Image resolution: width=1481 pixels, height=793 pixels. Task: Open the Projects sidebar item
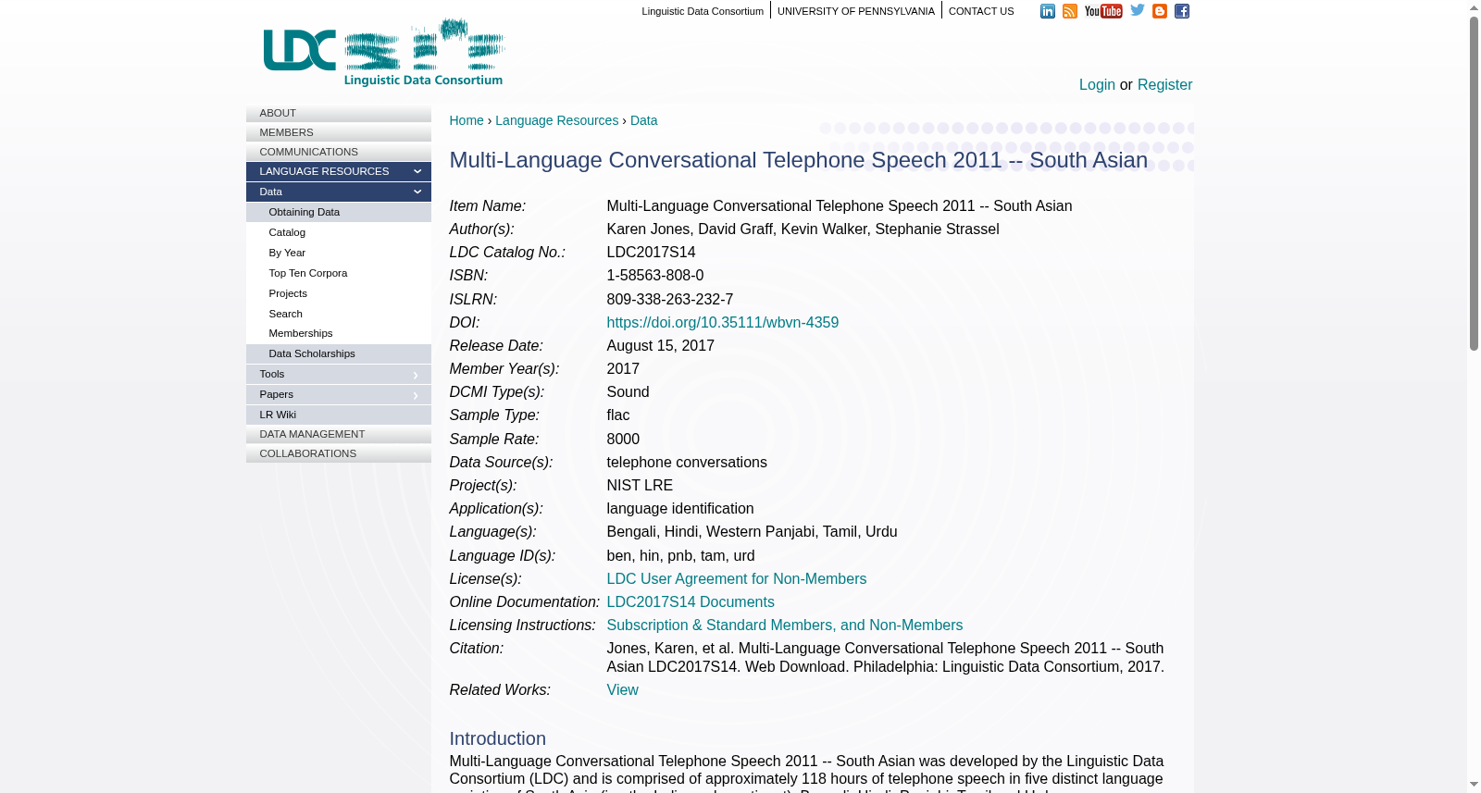[339, 293]
